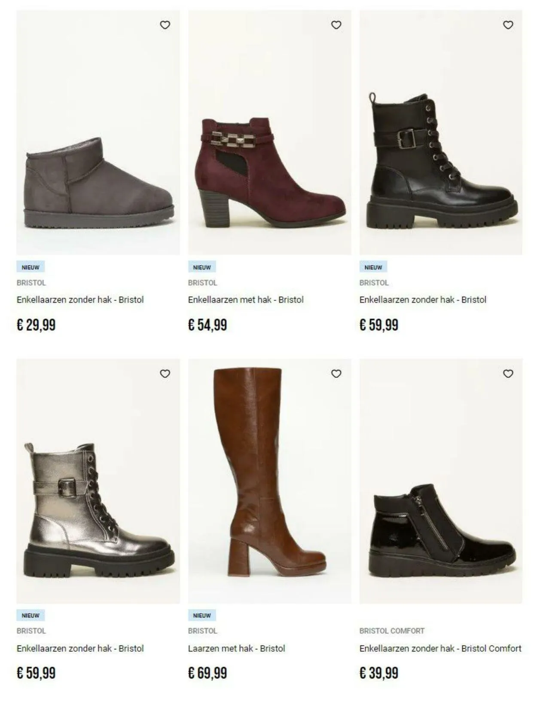Image resolution: width=537 pixels, height=708 pixels.
Task: Open burgundy heeled ankle boot image
Action: tap(269, 133)
